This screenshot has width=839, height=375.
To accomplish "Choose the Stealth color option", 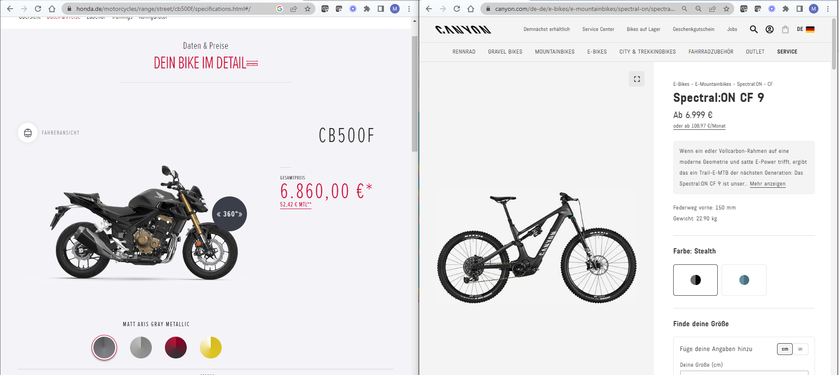I will [695, 280].
